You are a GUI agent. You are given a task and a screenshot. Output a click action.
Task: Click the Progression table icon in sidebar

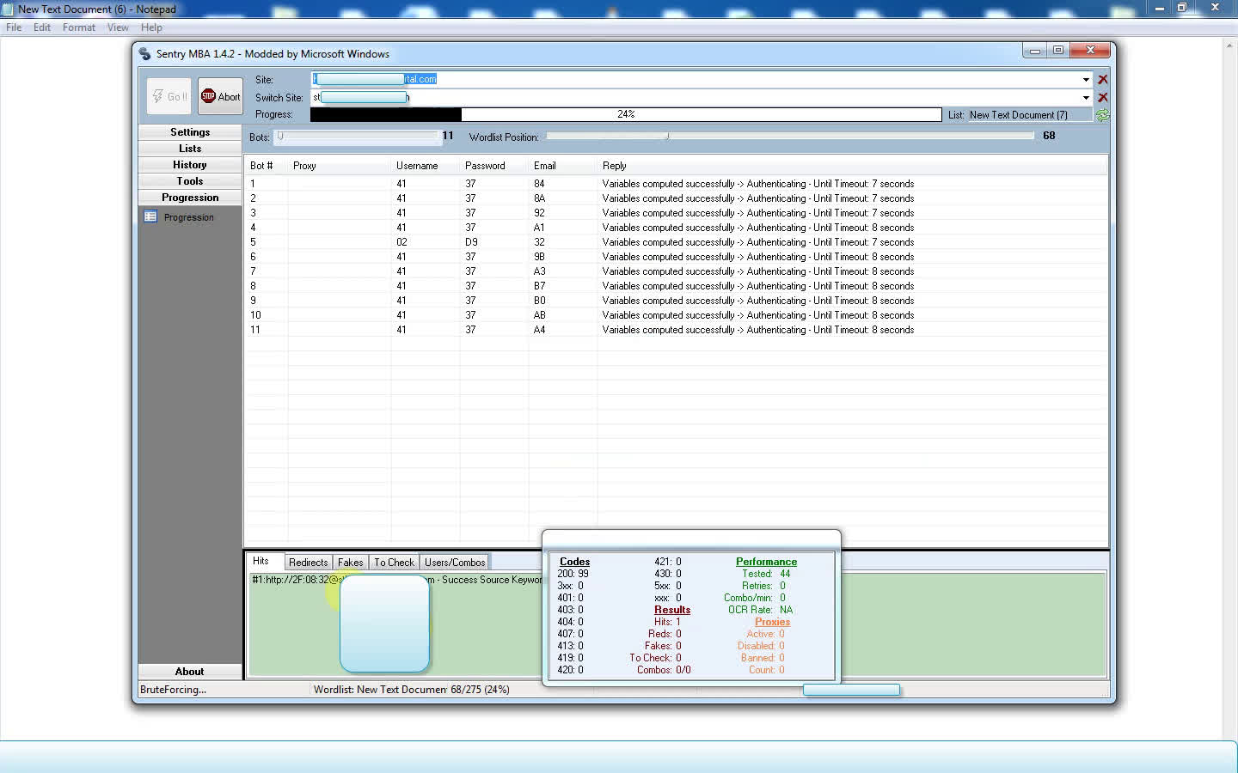click(150, 216)
